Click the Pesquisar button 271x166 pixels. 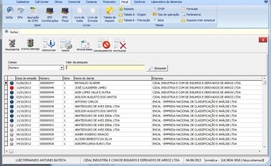click(x=157, y=68)
